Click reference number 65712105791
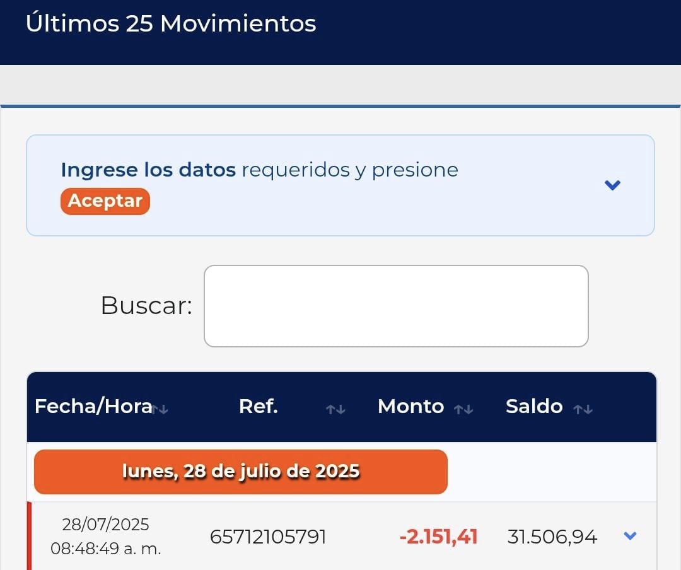681x570 pixels. (268, 537)
